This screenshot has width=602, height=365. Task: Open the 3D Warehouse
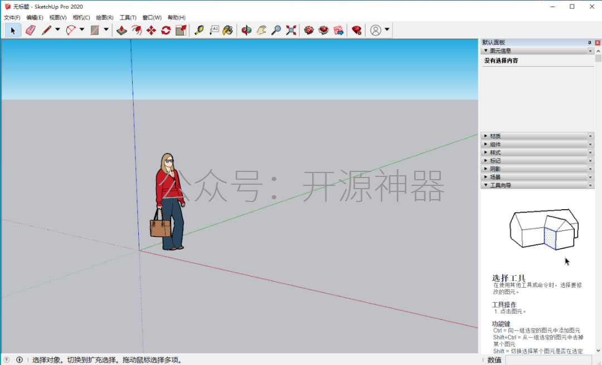[309, 30]
